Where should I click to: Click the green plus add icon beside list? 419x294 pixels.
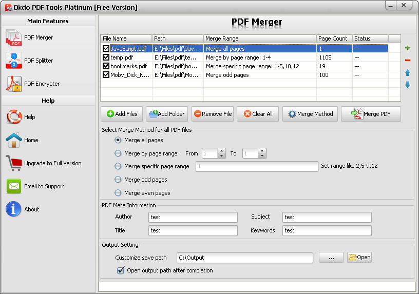pyautogui.click(x=408, y=48)
